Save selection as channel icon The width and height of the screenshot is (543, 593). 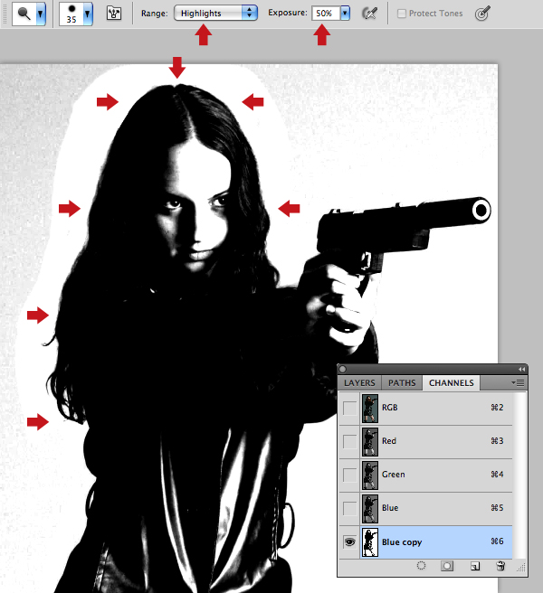[447, 566]
